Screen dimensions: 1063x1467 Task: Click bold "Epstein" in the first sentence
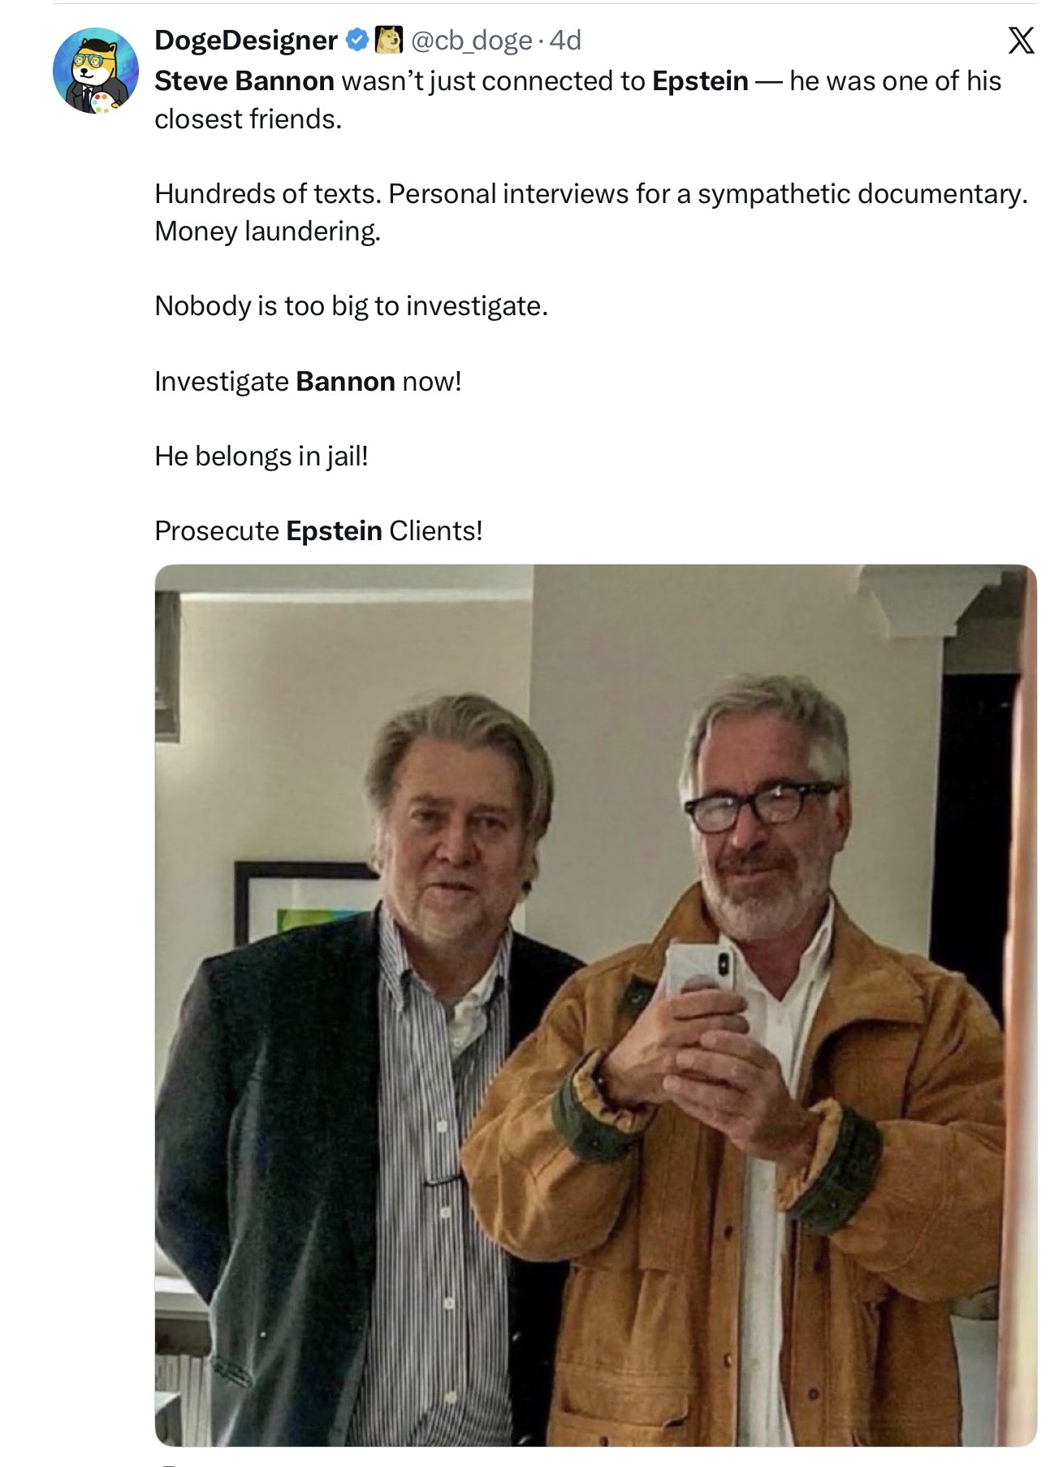700,81
